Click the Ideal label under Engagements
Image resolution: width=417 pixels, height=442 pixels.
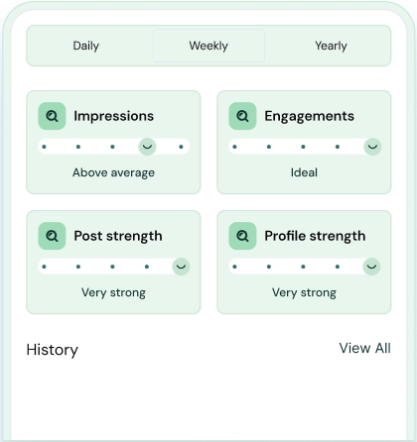(x=304, y=172)
